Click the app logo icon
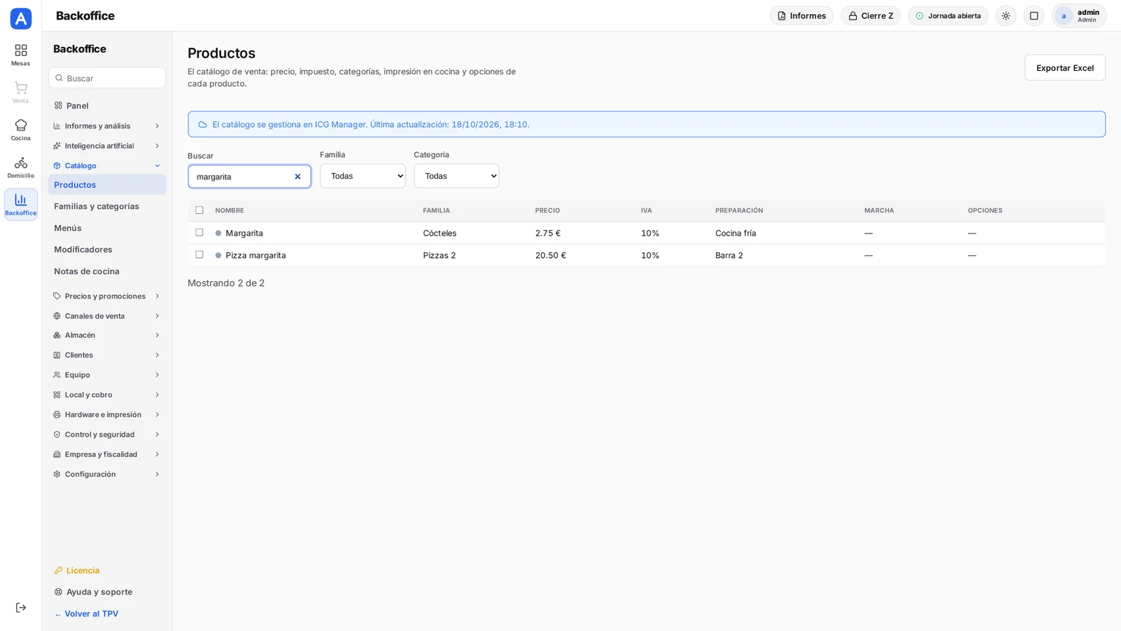Screen dimensions: 1121x631 coord(21,18)
